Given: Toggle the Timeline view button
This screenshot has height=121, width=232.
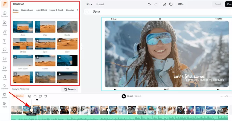Looking at the screenshot, I should 18,96.
